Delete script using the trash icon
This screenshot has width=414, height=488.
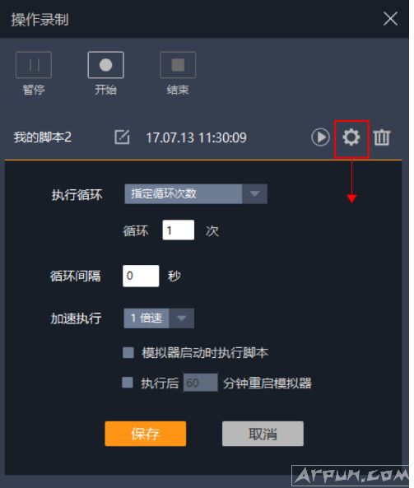(x=382, y=137)
